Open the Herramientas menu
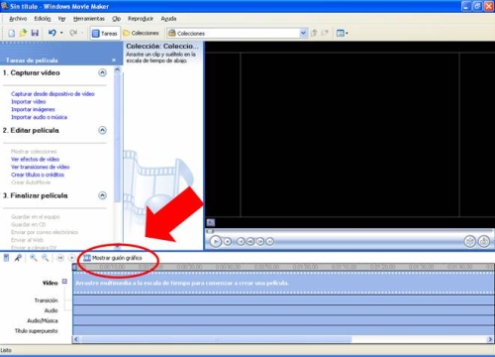495x357 pixels. (x=89, y=19)
